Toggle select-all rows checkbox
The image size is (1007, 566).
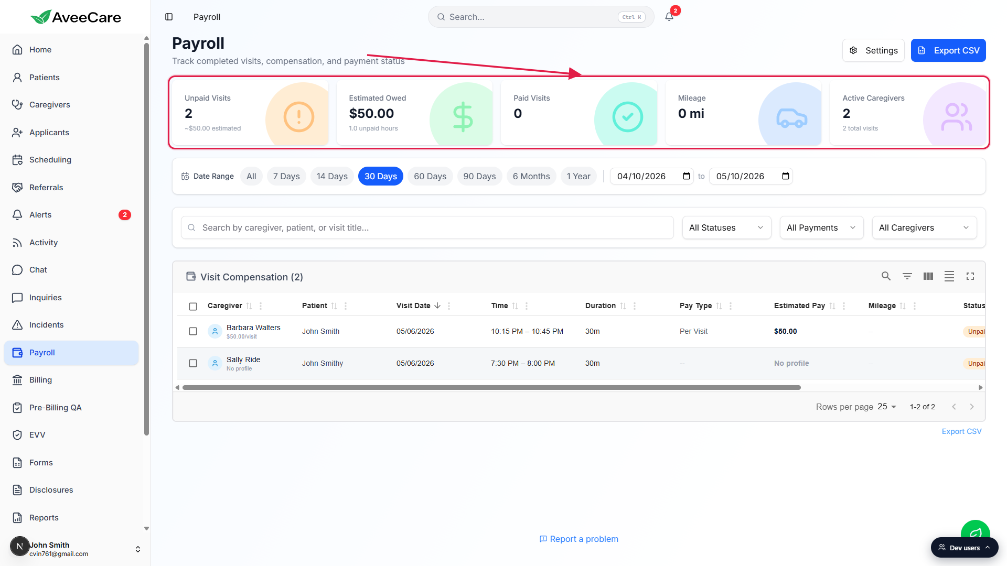[x=193, y=307]
